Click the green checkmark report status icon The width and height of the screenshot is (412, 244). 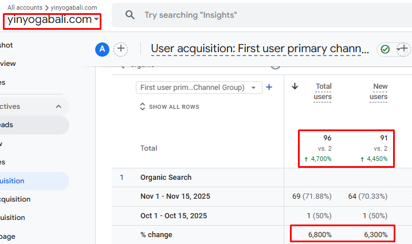(385, 49)
